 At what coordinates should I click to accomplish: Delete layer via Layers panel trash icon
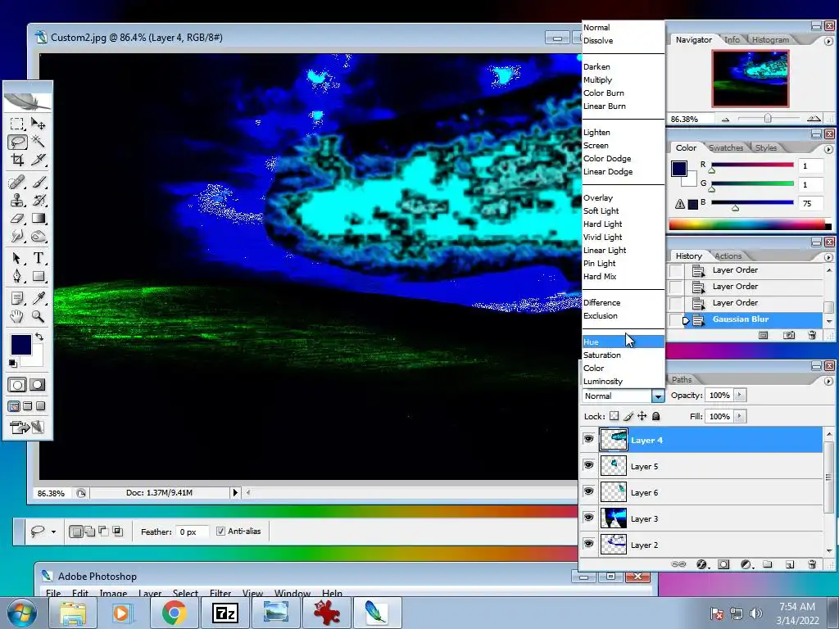coord(812,564)
